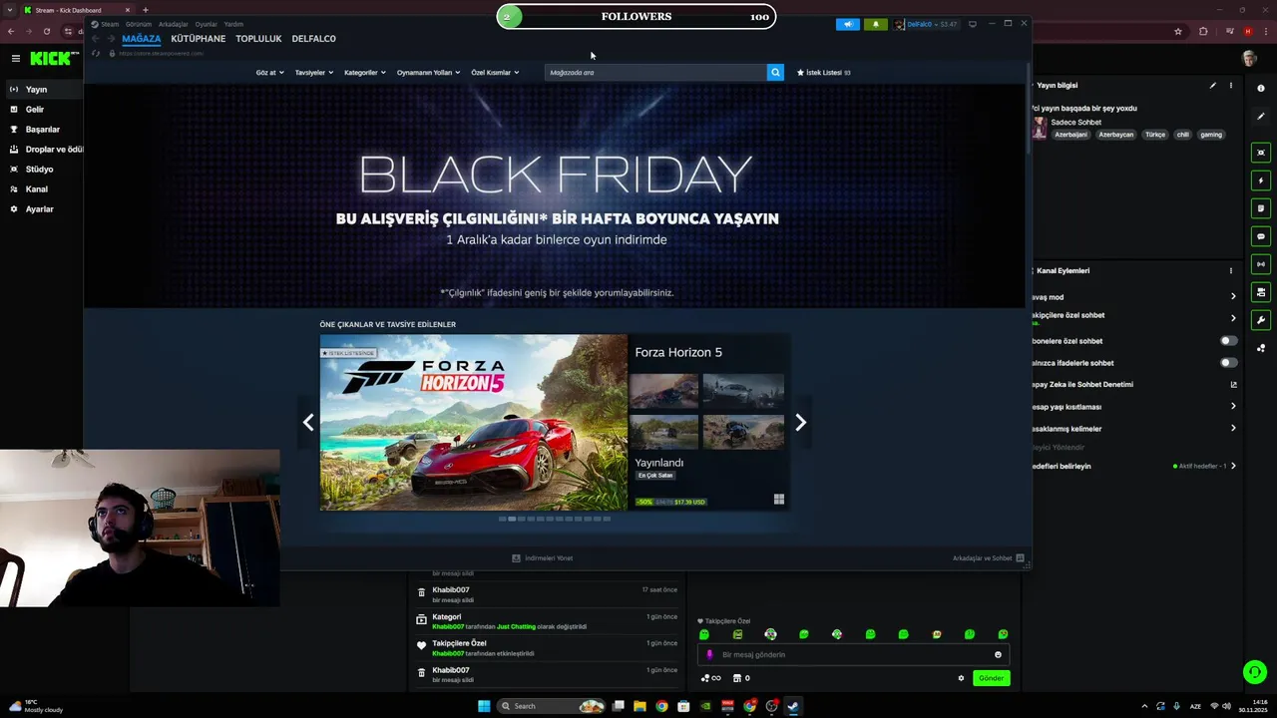The height and width of the screenshot is (718, 1277).
Task: Click Windows taskbar Search box
Action: pyautogui.click(x=552, y=706)
